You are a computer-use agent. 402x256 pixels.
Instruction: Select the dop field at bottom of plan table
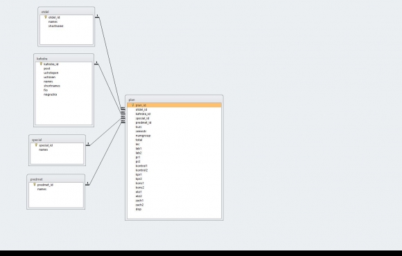(139, 209)
